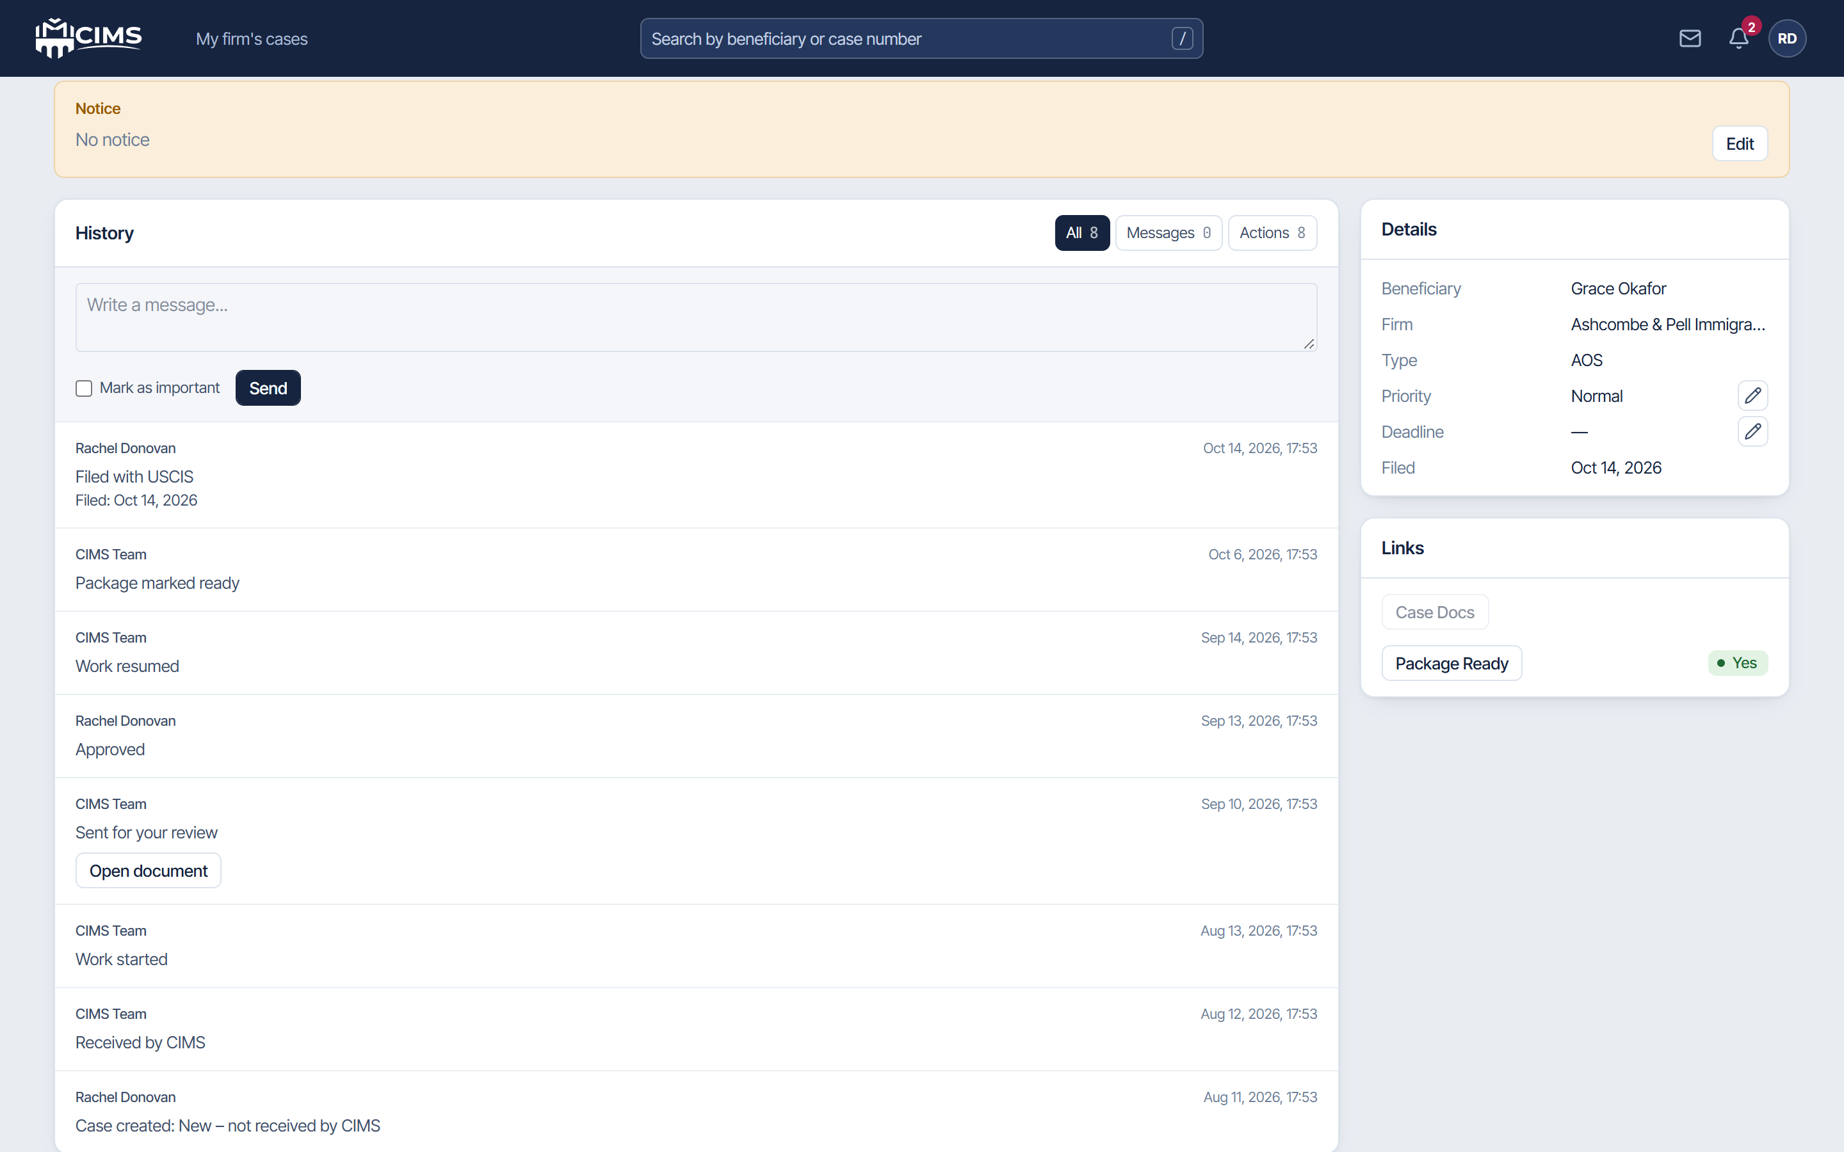Open the notifications bell
Viewport: 1844px width, 1152px height.
pos(1739,38)
